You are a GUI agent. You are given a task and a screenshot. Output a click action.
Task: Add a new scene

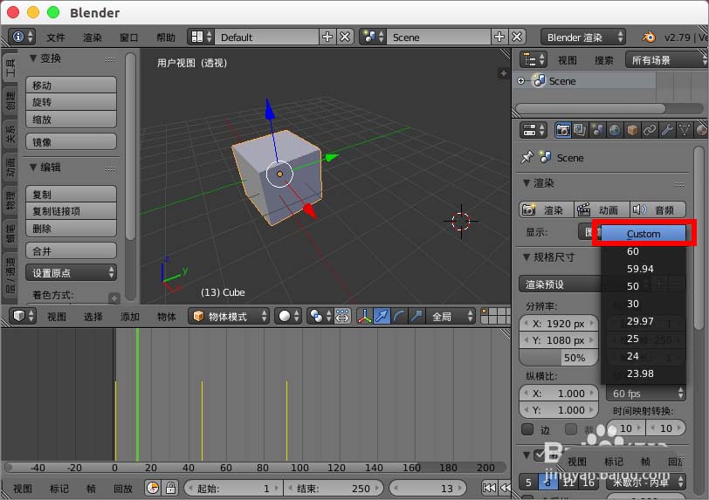pos(499,37)
